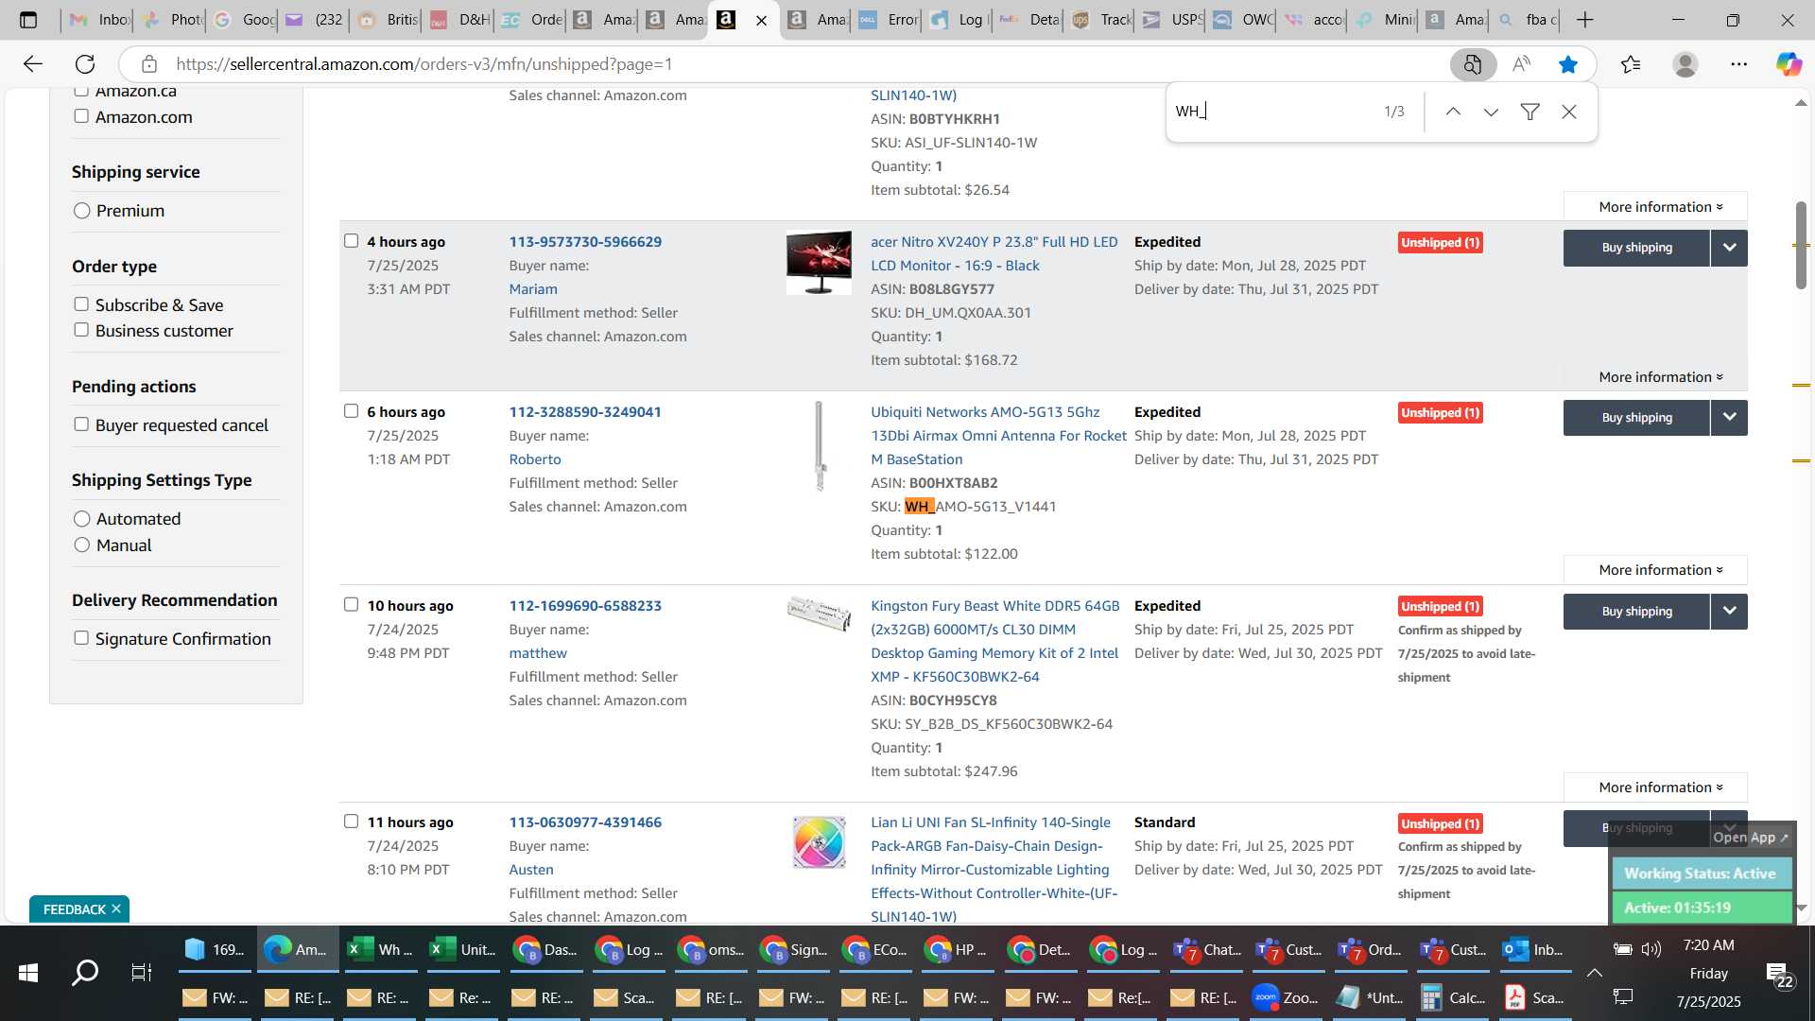This screenshot has height=1021, width=1815.
Task: Switch to the Inbox Gmail browser tab
Action: [x=99, y=20]
